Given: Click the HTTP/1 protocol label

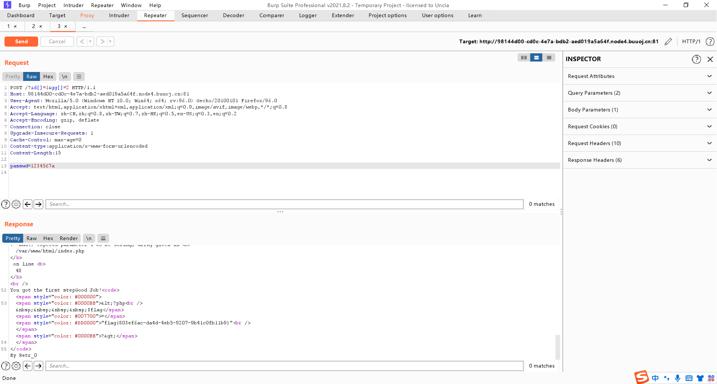Looking at the screenshot, I should [x=691, y=41].
